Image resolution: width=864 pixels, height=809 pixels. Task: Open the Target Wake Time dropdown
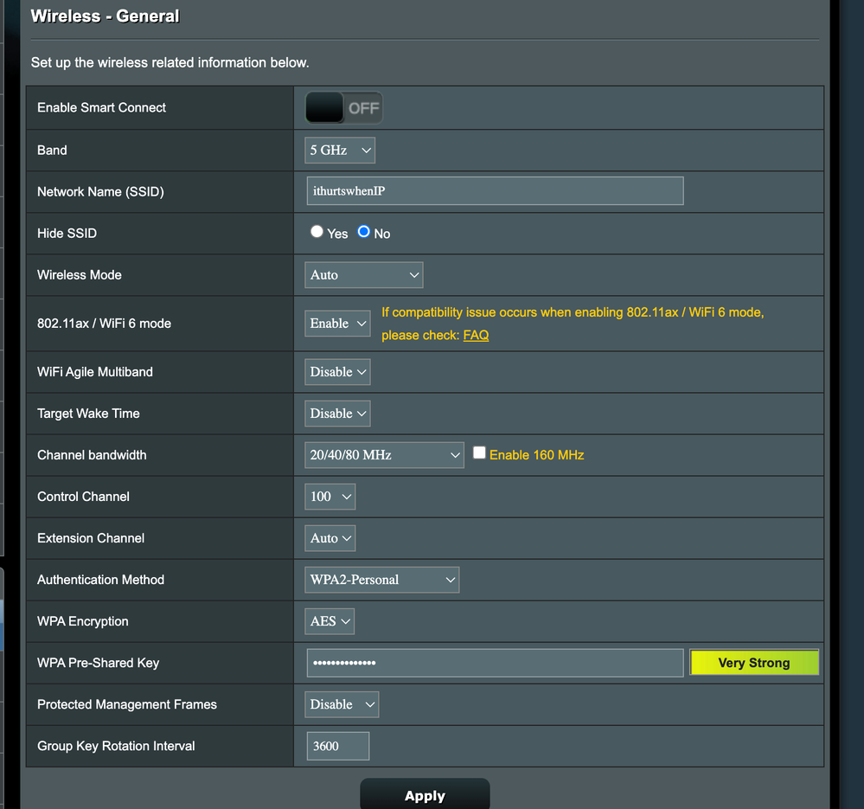pyautogui.click(x=337, y=414)
